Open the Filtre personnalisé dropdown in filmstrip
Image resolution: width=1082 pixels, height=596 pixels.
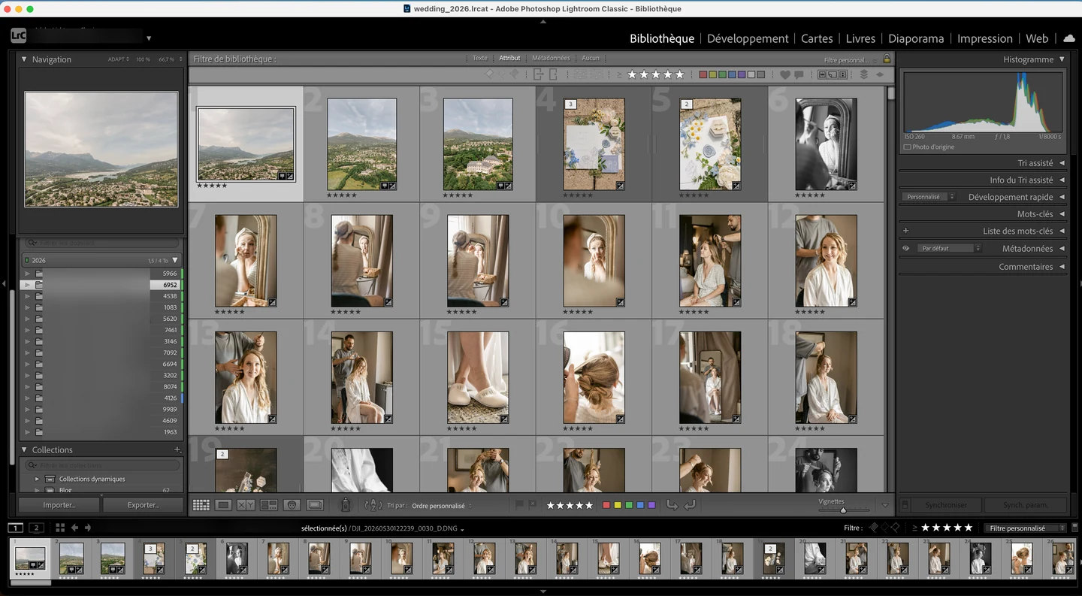click(1025, 528)
